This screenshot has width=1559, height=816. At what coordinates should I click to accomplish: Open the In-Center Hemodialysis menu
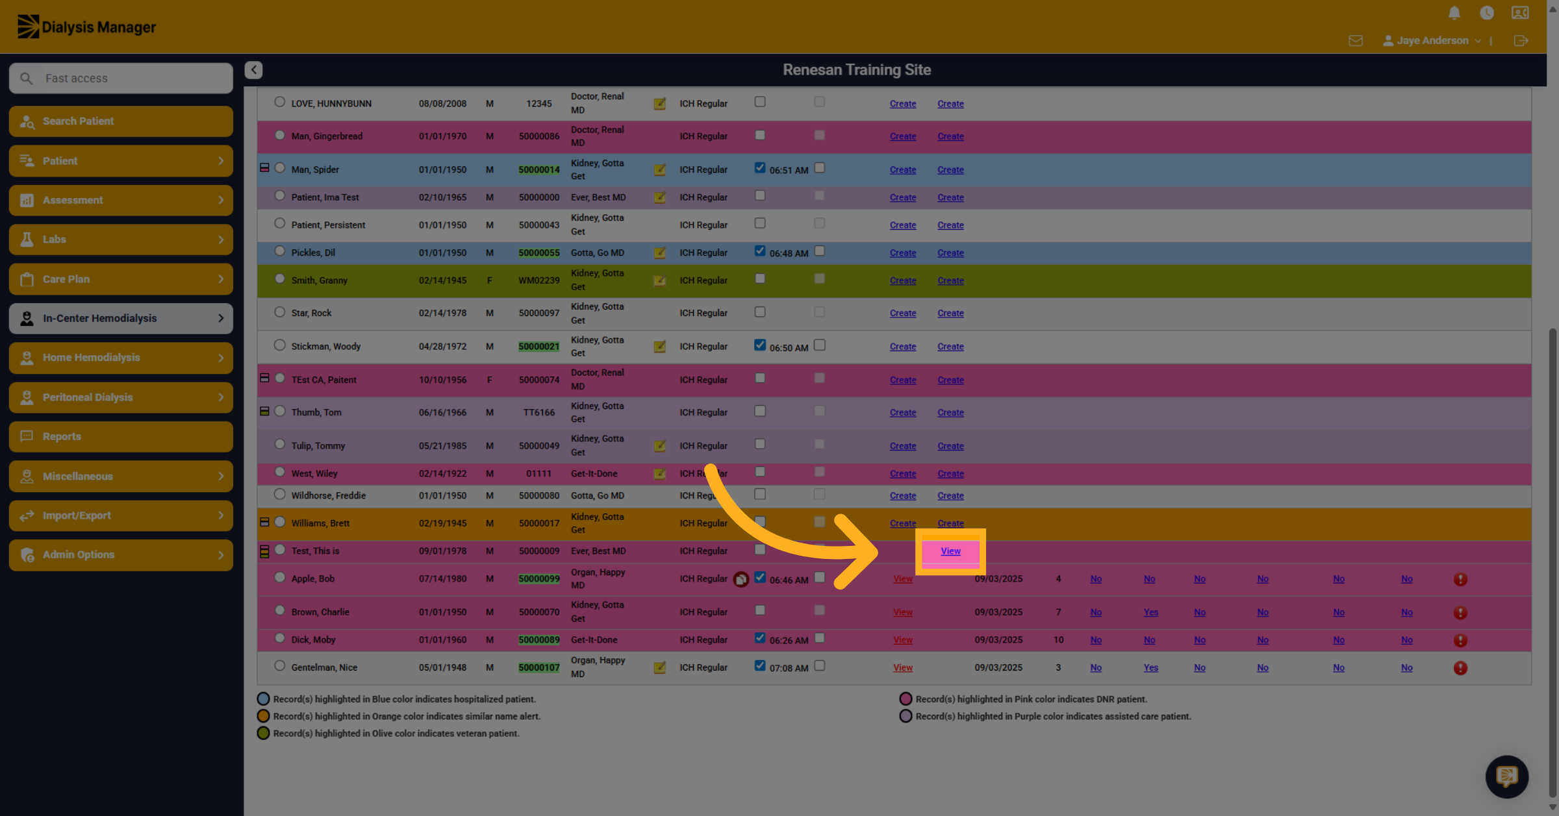[121, 319]
